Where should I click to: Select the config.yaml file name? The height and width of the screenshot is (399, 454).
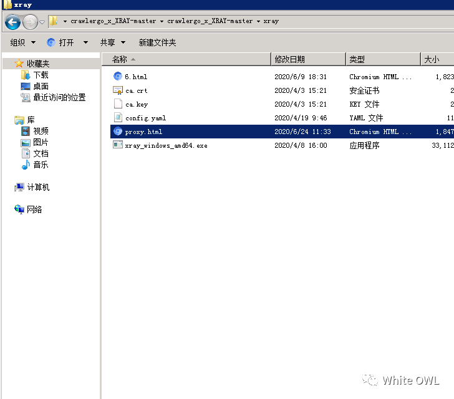coord(146,118)
